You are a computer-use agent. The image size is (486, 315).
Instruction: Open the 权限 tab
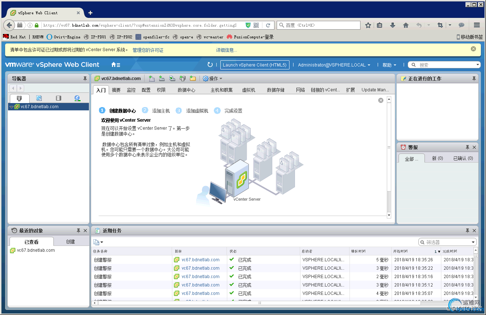tap(161, 90)
